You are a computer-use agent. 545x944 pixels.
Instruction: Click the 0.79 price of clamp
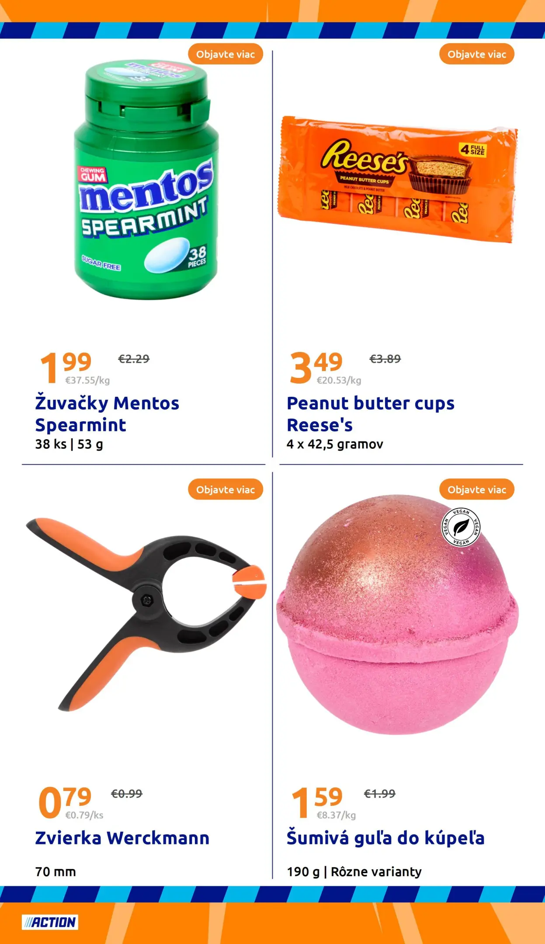point(65,802)
